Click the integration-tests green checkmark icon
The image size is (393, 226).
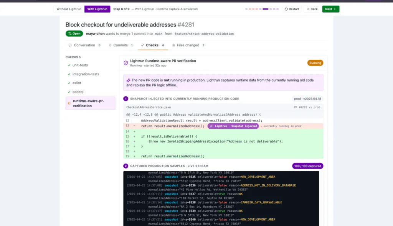point(69,74)
